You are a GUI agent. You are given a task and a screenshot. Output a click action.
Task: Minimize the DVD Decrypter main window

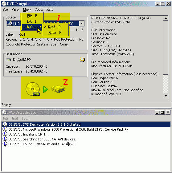(158, 4)
